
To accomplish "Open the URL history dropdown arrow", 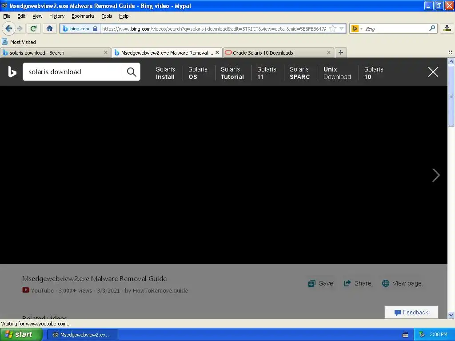I will click(x=342, y=28).
